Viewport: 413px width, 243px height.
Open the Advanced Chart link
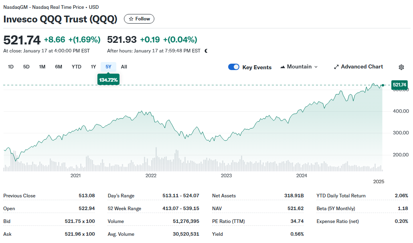coord(358,67)
